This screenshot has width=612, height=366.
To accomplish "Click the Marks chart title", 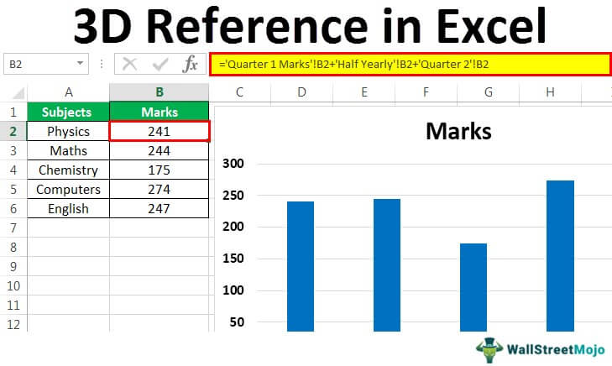I will tap(458, 131).
